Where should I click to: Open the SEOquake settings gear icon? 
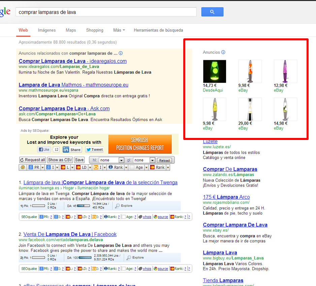pyautogui.click(x=23, y=167)
